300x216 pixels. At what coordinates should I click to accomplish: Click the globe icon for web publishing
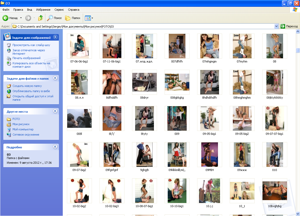9,91
